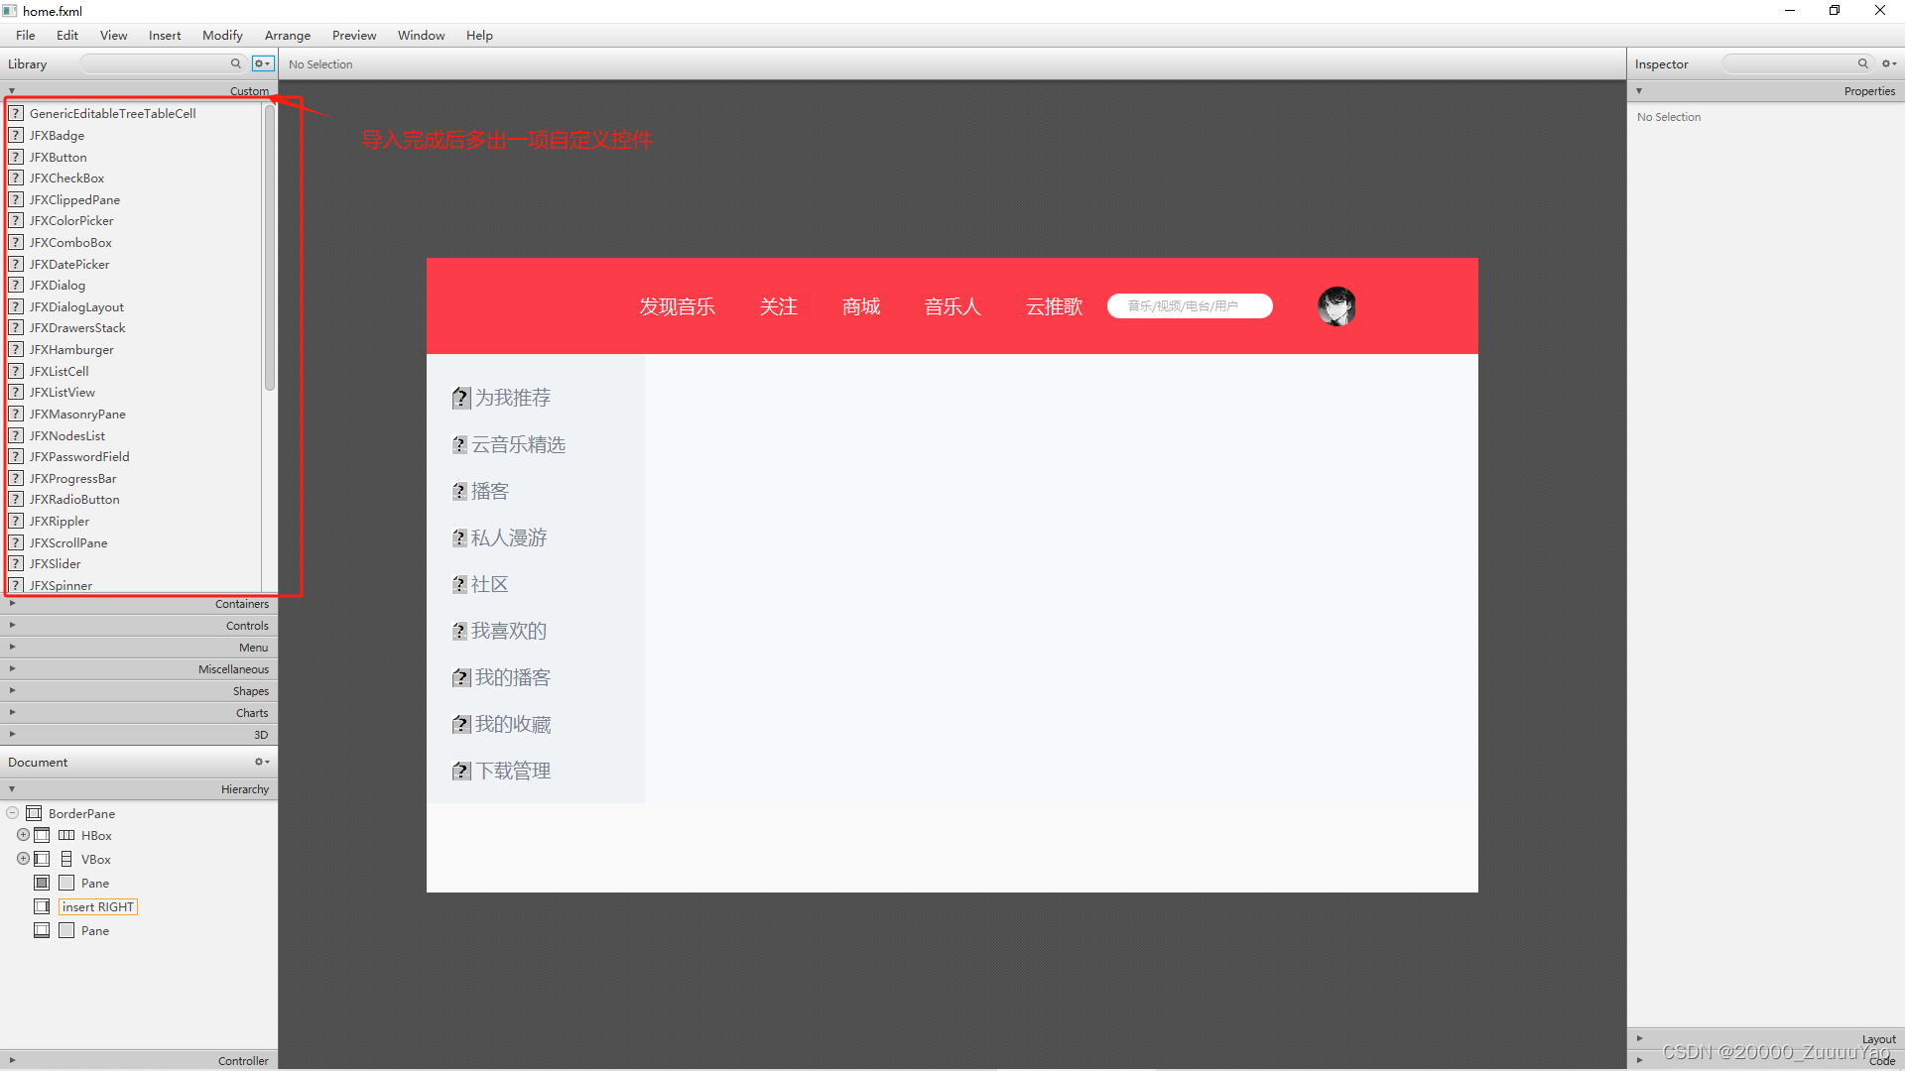
Task: Expand the VBox node in Hierarchy
Action: coord(23,860)
